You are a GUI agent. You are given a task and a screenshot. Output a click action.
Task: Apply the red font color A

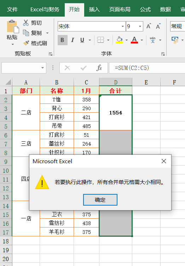point(134,40)
